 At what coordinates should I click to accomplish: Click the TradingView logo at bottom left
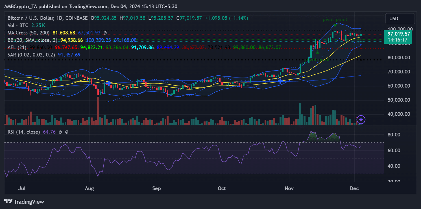(x=24, y=202)
